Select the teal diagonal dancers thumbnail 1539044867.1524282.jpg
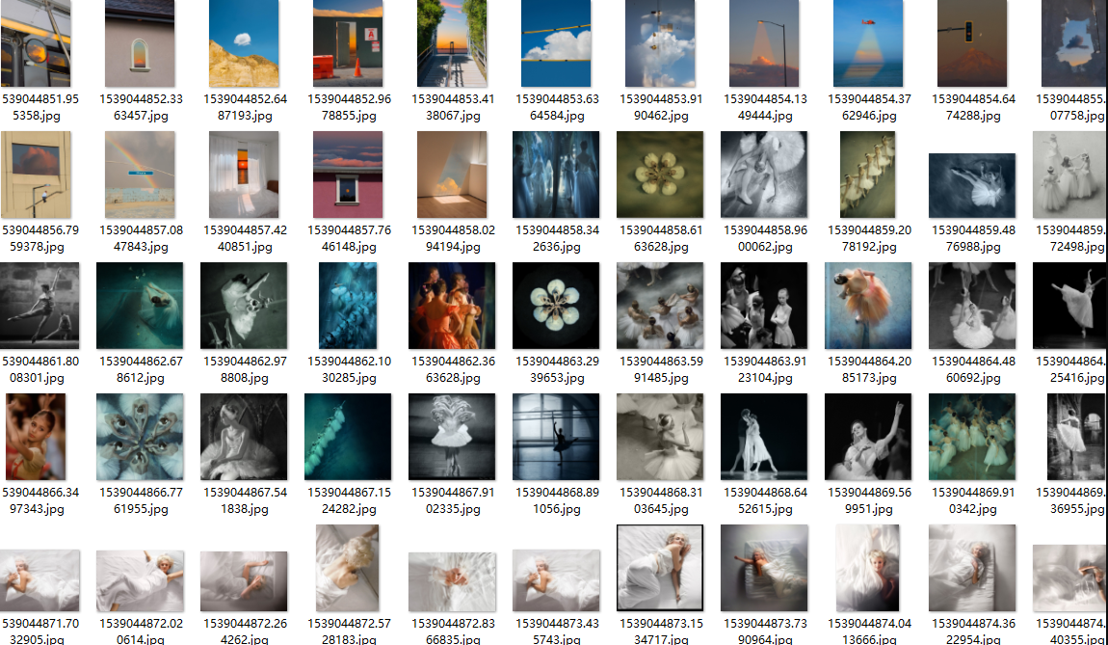 point(348,437)
